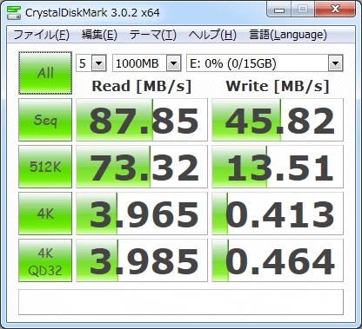This screenshot has width=362, height=329.
Task: Click the empty comment field at the bottom
Action: pyautogui.click(x=181, y=302)
